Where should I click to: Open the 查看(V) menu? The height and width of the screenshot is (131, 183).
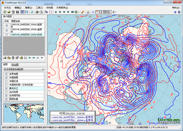coord(28,8)
